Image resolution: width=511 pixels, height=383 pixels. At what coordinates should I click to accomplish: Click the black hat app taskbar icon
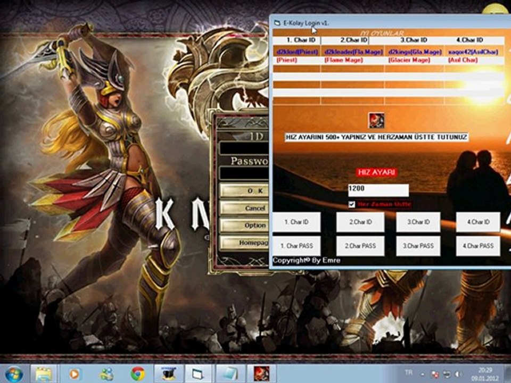coord(169,374)
